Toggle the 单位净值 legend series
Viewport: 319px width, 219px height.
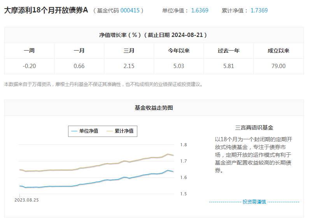click(x=85, y=131)
